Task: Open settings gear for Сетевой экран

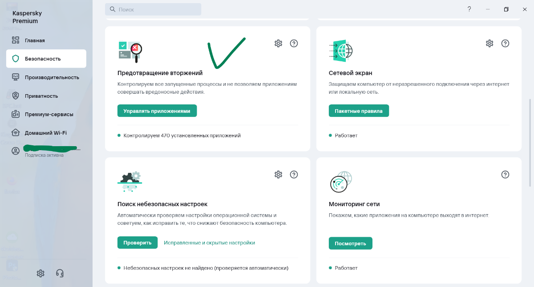Action: coord(489,44)
